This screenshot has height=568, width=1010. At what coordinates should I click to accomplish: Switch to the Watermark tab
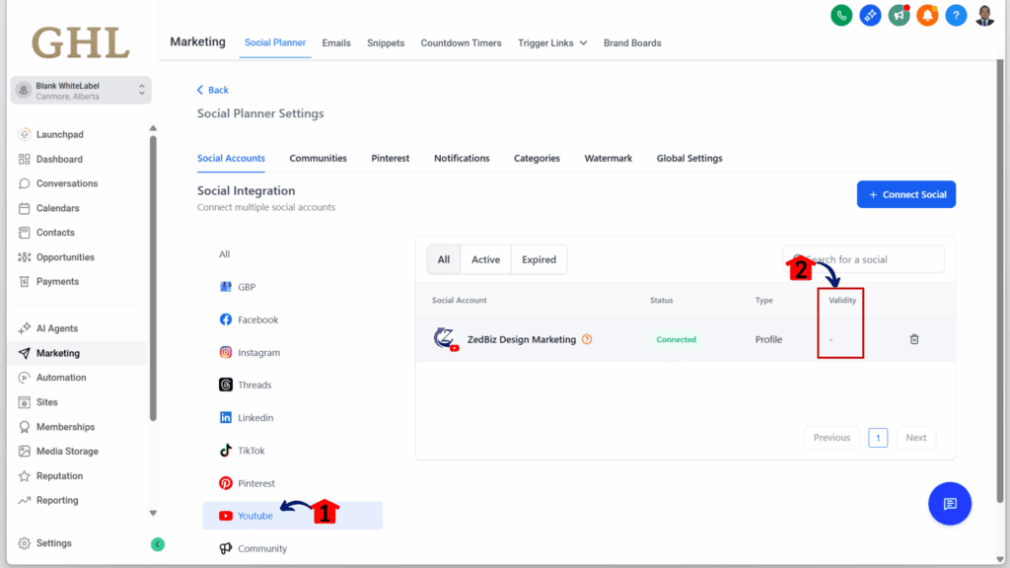click(x=608, y=158)
